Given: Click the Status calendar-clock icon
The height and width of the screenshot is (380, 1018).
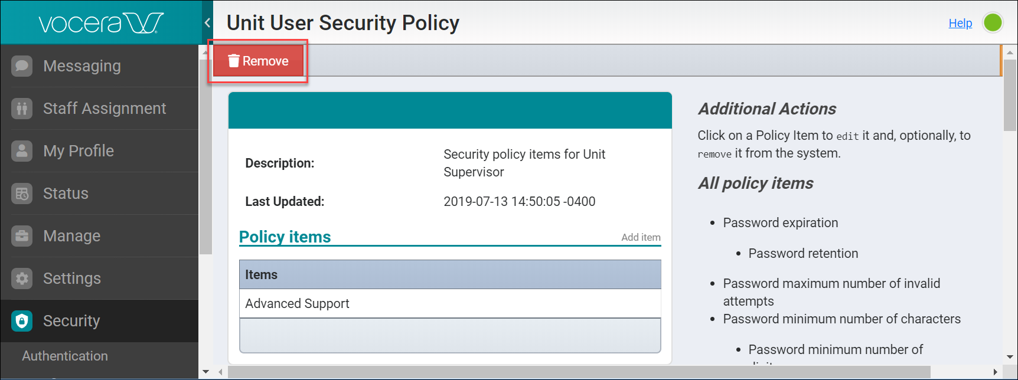Looking at the screenshot, I should point(22,194).
